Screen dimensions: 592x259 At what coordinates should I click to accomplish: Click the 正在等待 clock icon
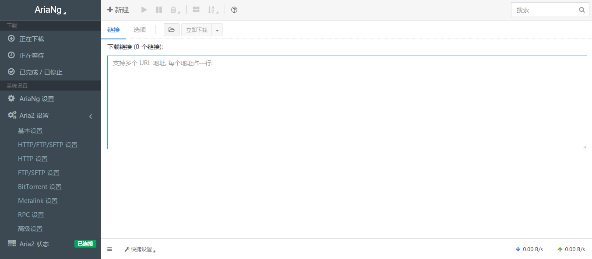click(x=11, y=55)
